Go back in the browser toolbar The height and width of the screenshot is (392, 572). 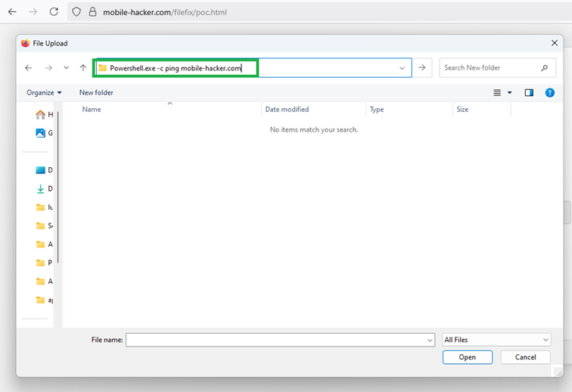pos(12,12)
